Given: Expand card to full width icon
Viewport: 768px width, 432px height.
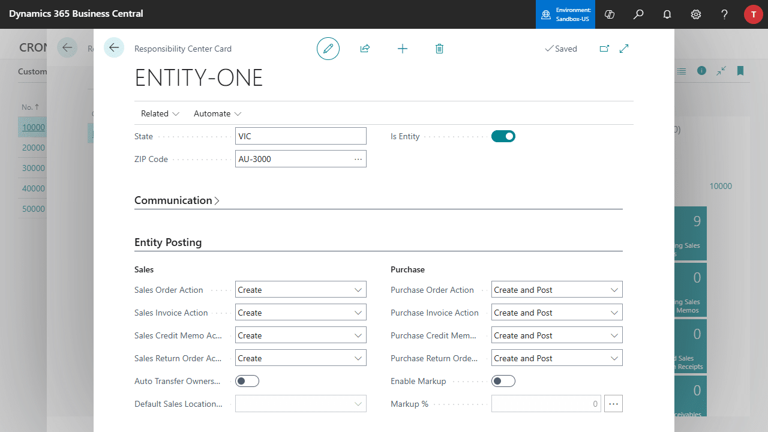Looking at the screenshot, I should (624, 49).
